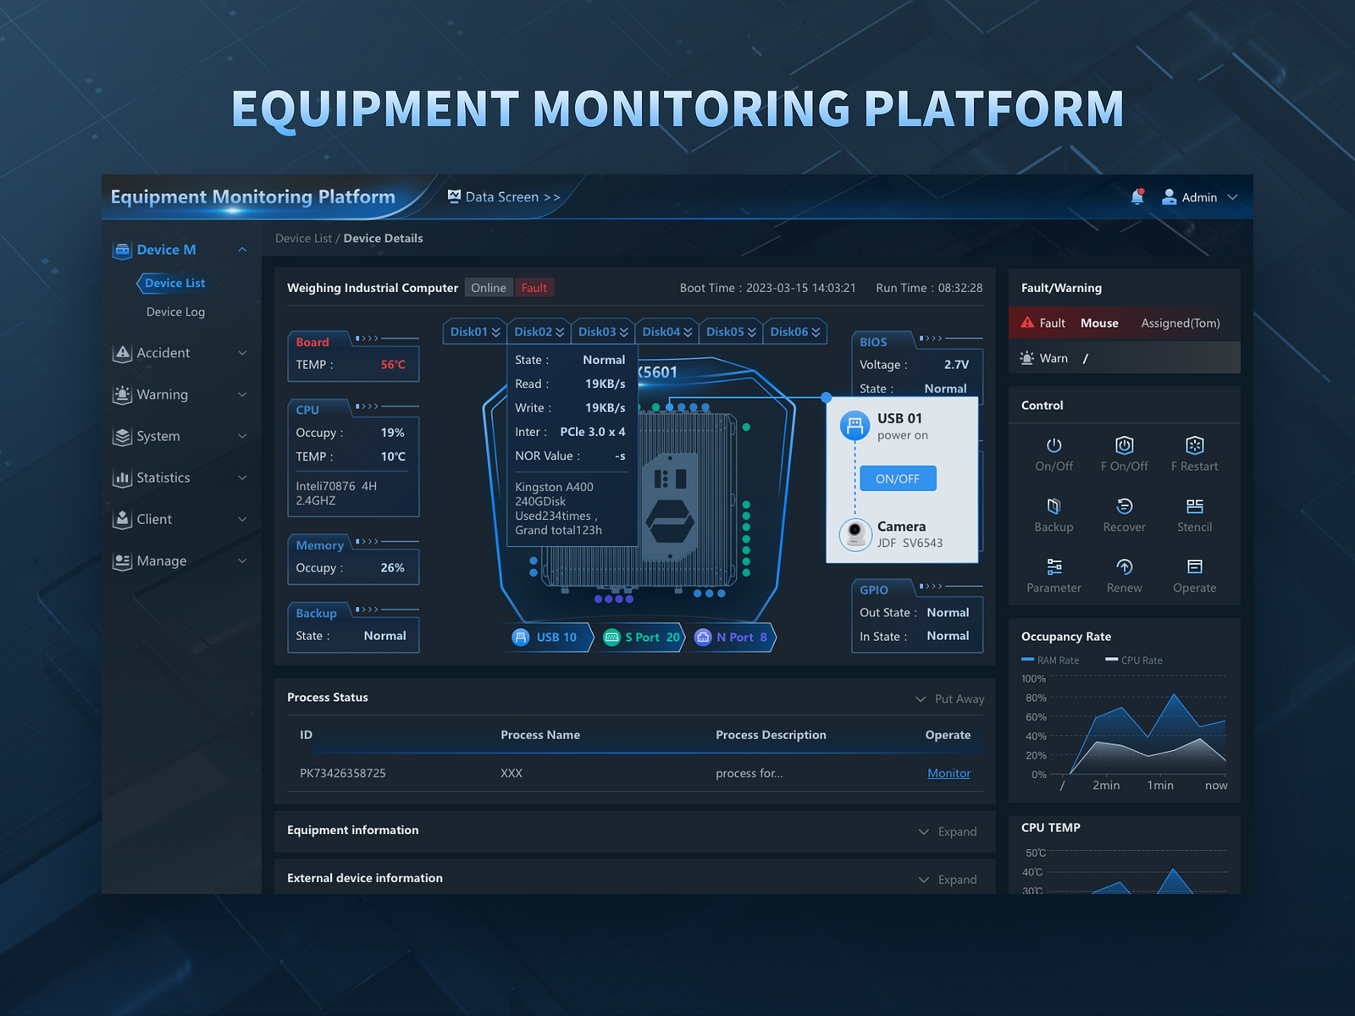The image size is (1355, 1016).
Task: Open the Backup control
Action: (x=1054, y=514)
